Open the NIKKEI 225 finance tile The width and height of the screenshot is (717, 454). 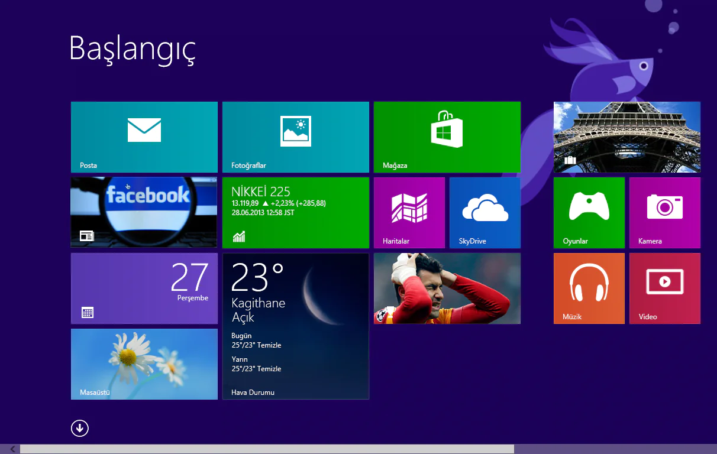pyautogui.click(x=295, y=212)
